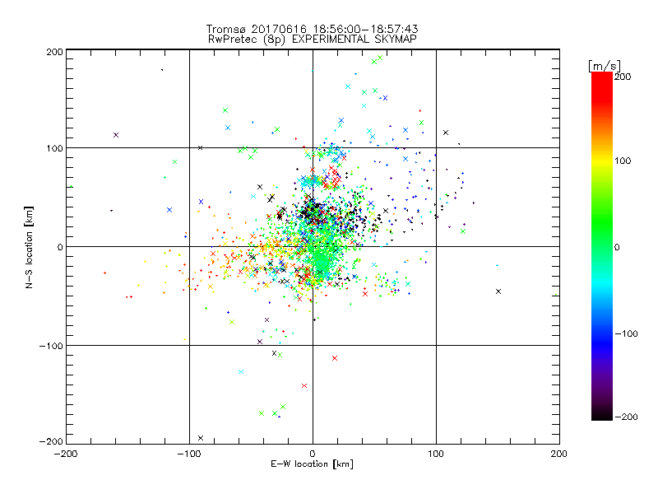658x494 pixels.
Task: Click the '[m/s]' colorbar unit label
Action: point(605,66)
